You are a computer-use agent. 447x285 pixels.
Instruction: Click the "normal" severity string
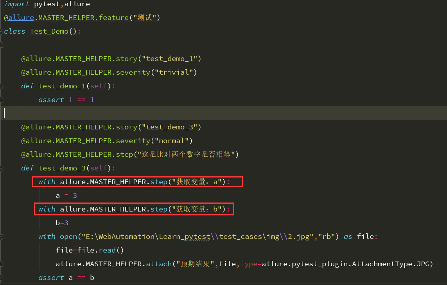click(172, 141)
